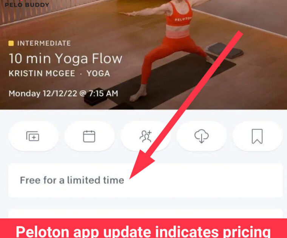
Task: Click the yellow difficulty square
Action: point(11,43)
